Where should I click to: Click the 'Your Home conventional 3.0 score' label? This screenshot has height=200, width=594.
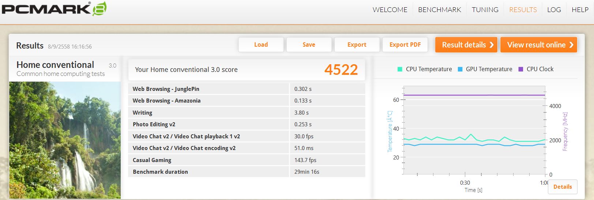click(186, 70)
